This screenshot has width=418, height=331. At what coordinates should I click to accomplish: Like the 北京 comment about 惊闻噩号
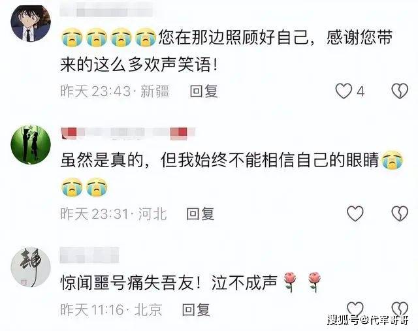[x=355, y=309]
